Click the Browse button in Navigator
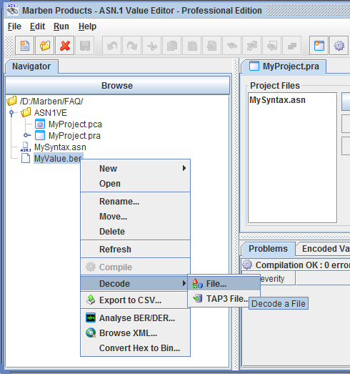Image resolution: width=350 pixels, height=374 pixels. (117, 85)
